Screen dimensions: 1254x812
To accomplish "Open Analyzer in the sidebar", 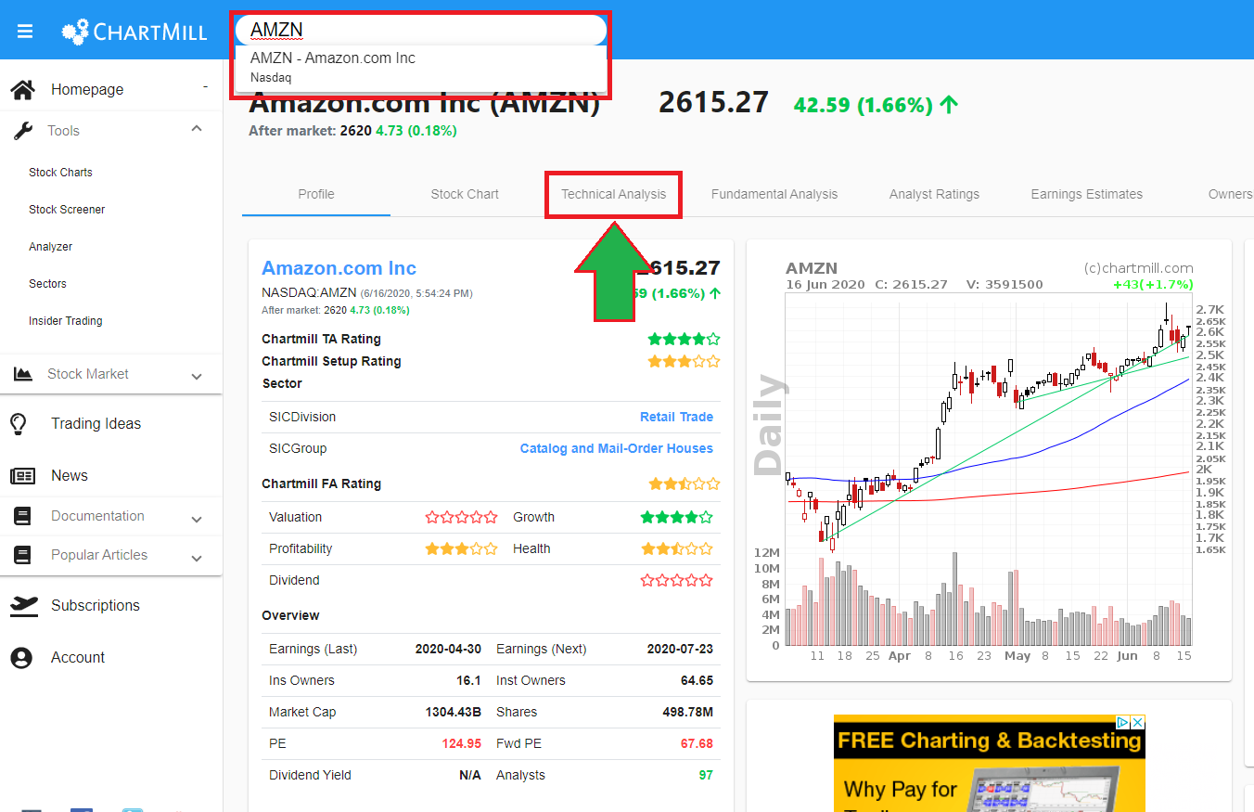I will pos(50,247).
